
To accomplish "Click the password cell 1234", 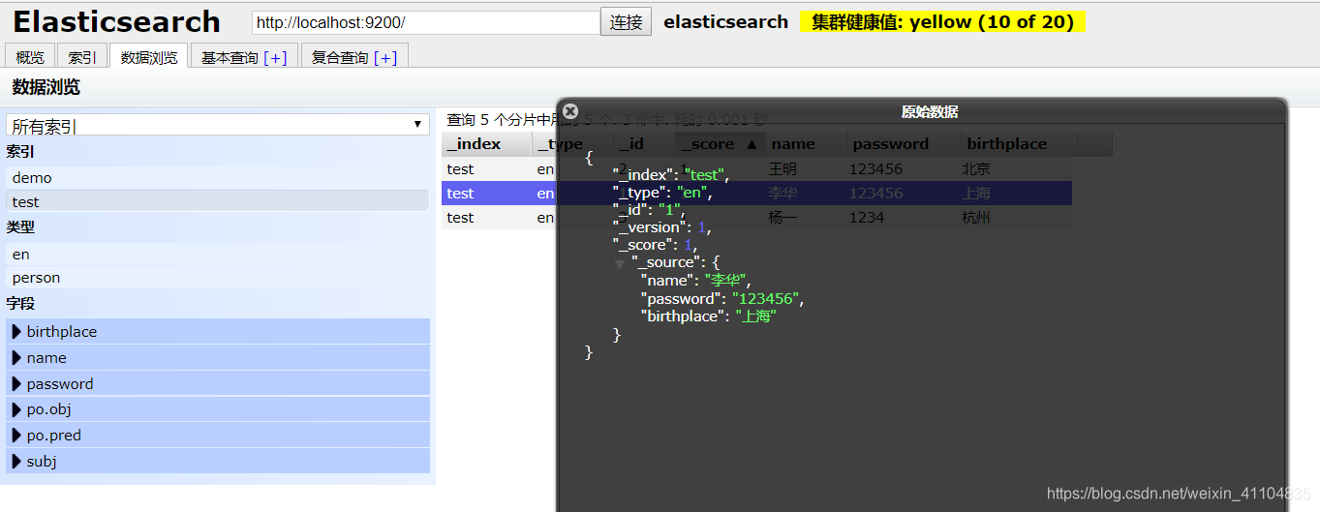I will [x=867, y=218].
